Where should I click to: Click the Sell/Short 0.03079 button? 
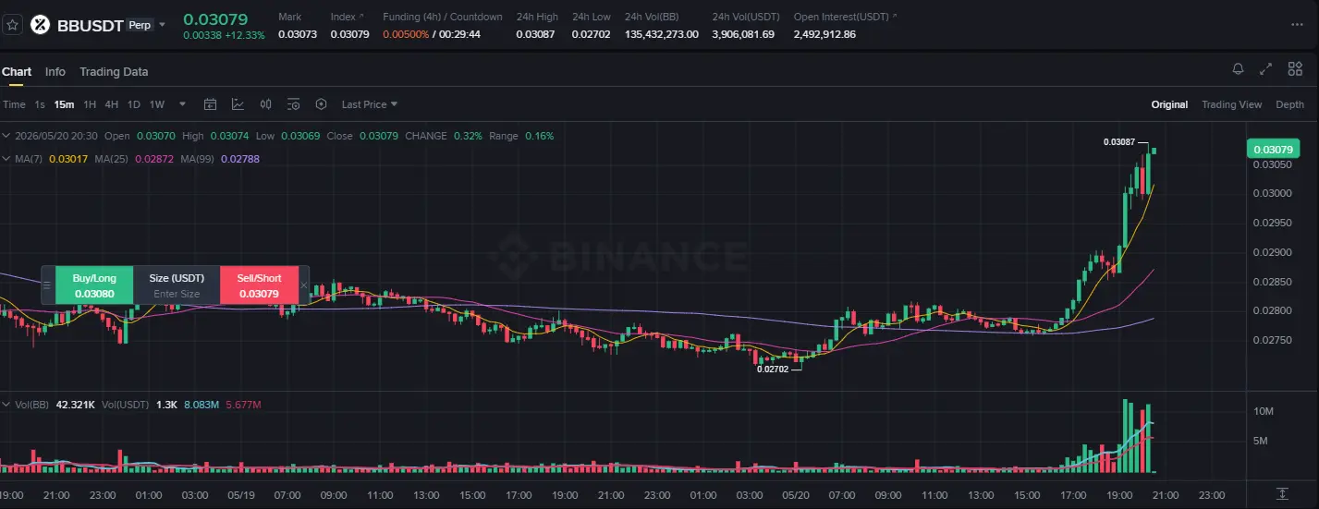(260, 285)
